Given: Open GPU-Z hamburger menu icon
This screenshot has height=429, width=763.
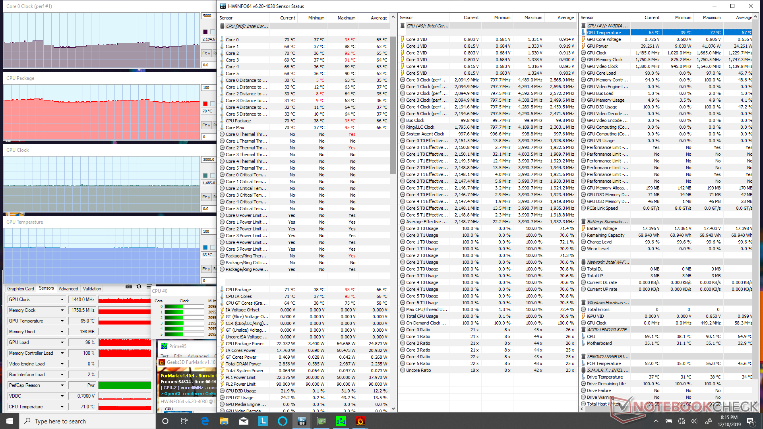Looking at the screenshot, I should pos(149,287).
